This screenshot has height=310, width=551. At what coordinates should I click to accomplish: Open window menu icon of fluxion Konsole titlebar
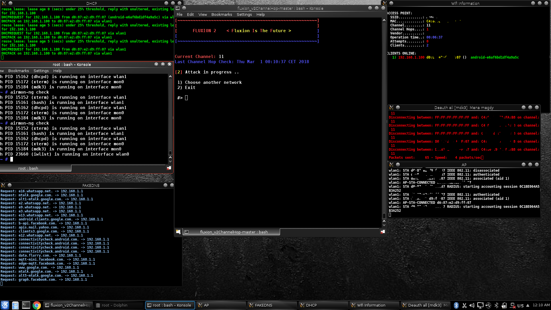tap(178, 8)
